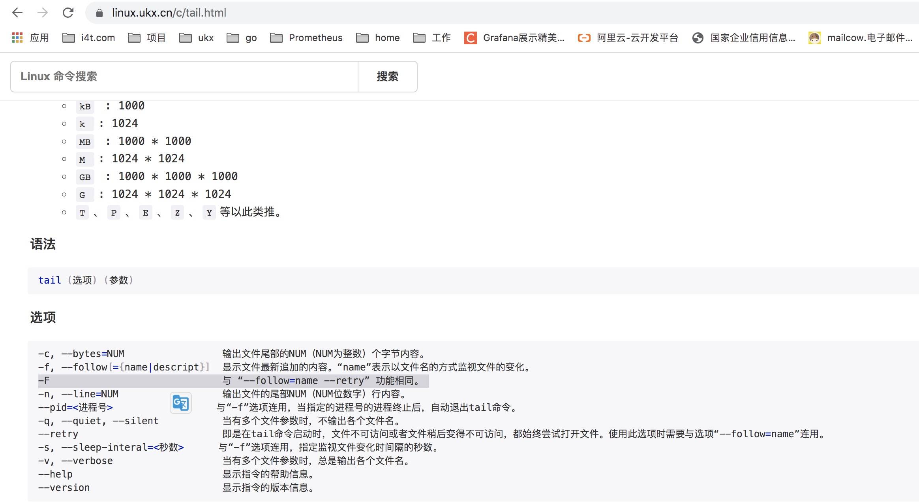Expand the i4t.com bookmark folder
Viewport: 919px width, 504px height.
[89, 38]
